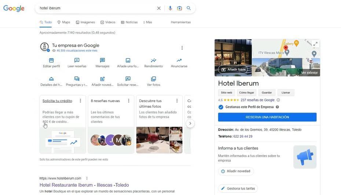Image resolution: width=341 pixels, height=195 pixels.
Task: Open the hotel night facade photo
Action: point(233,58)
